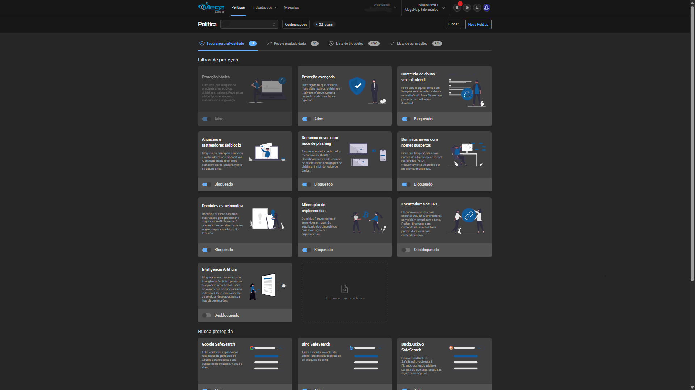Click the Nova Política button
Image resolution: width=695 pixels, height=390 pixels.
[x=478, y=24]
